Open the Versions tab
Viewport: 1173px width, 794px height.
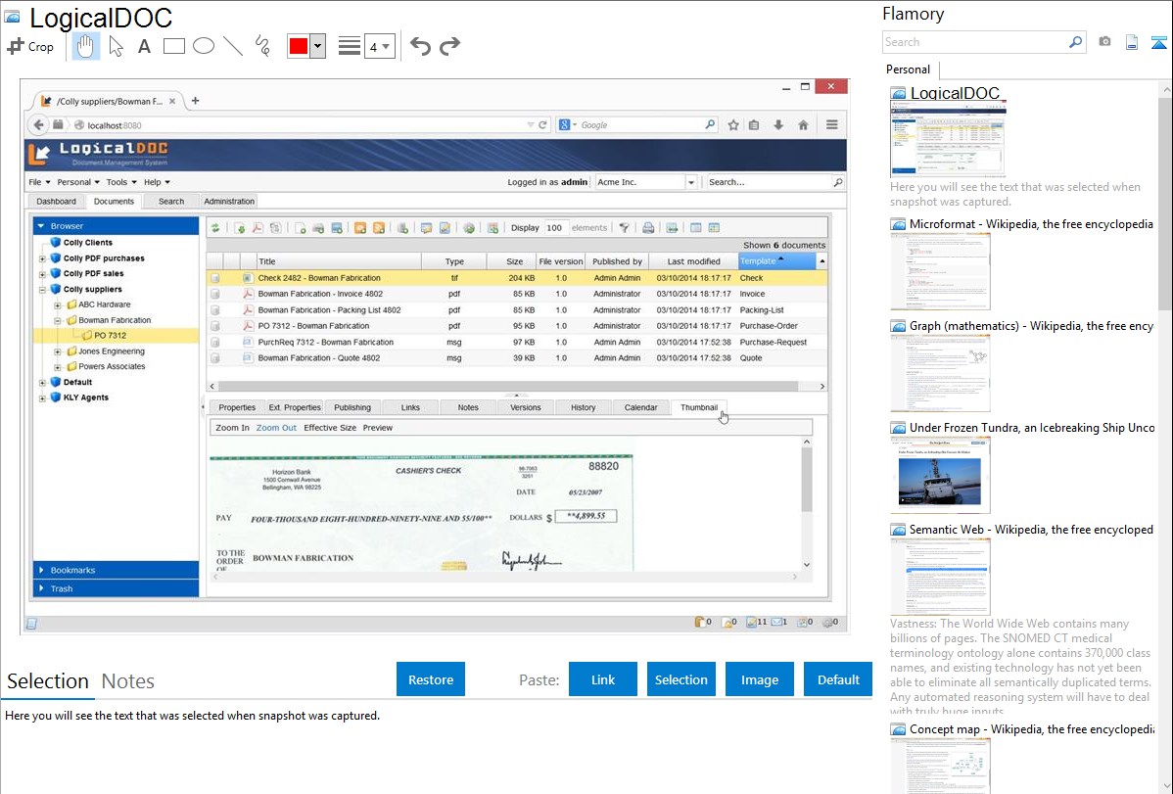(x=525, y=408)
